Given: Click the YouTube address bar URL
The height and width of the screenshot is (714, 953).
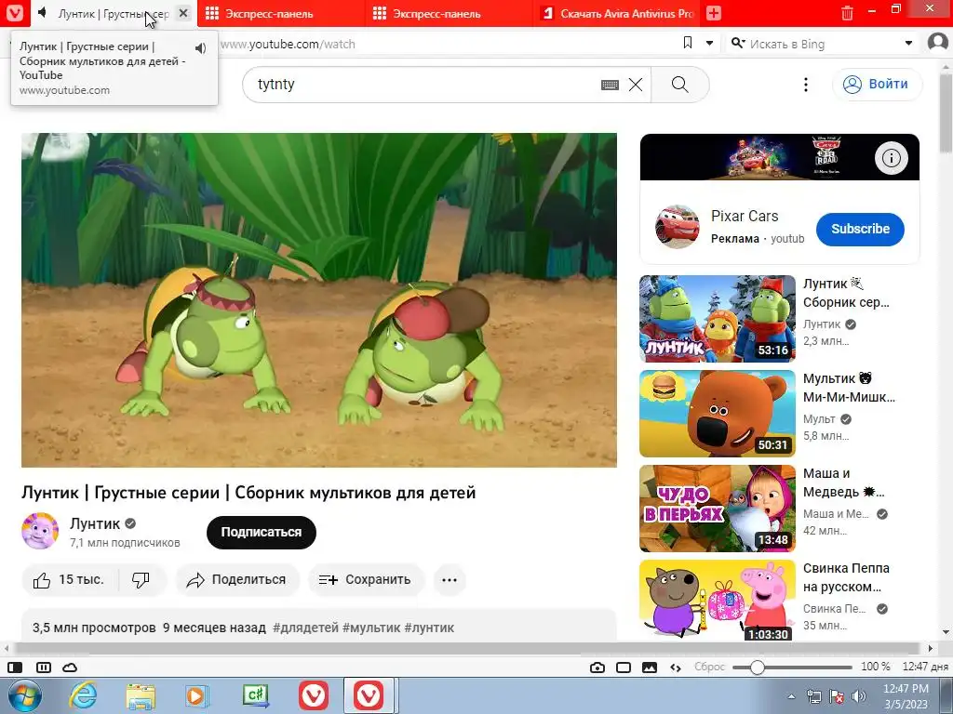Looking at the screenshot, I should point(288,44).
